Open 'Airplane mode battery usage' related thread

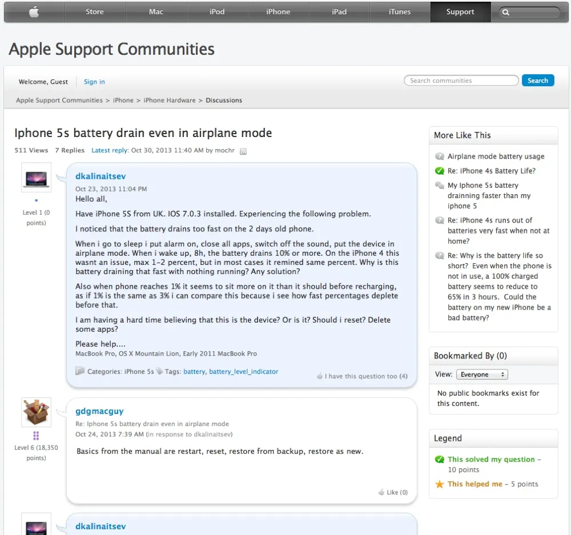496,156
